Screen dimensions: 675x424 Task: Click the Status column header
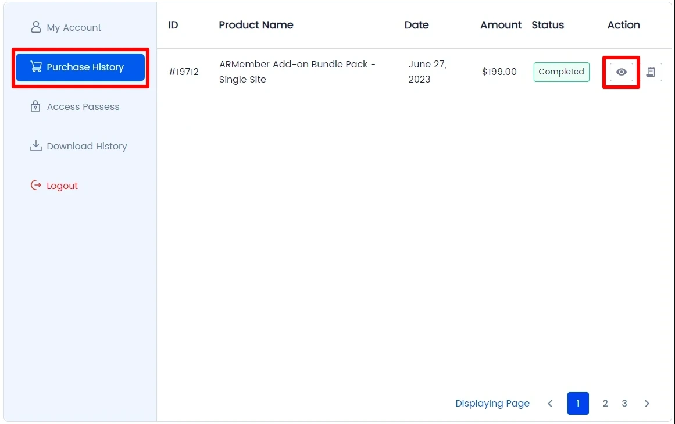(x=548, y=25)
